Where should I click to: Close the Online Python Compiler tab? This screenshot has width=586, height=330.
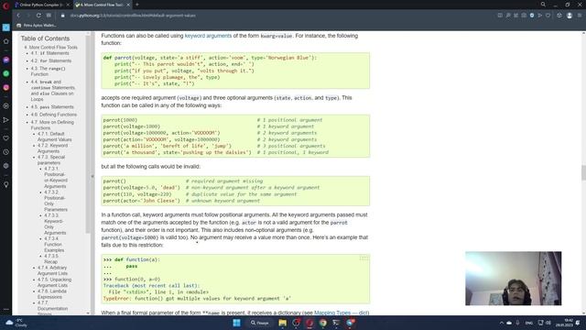point(68,5)
